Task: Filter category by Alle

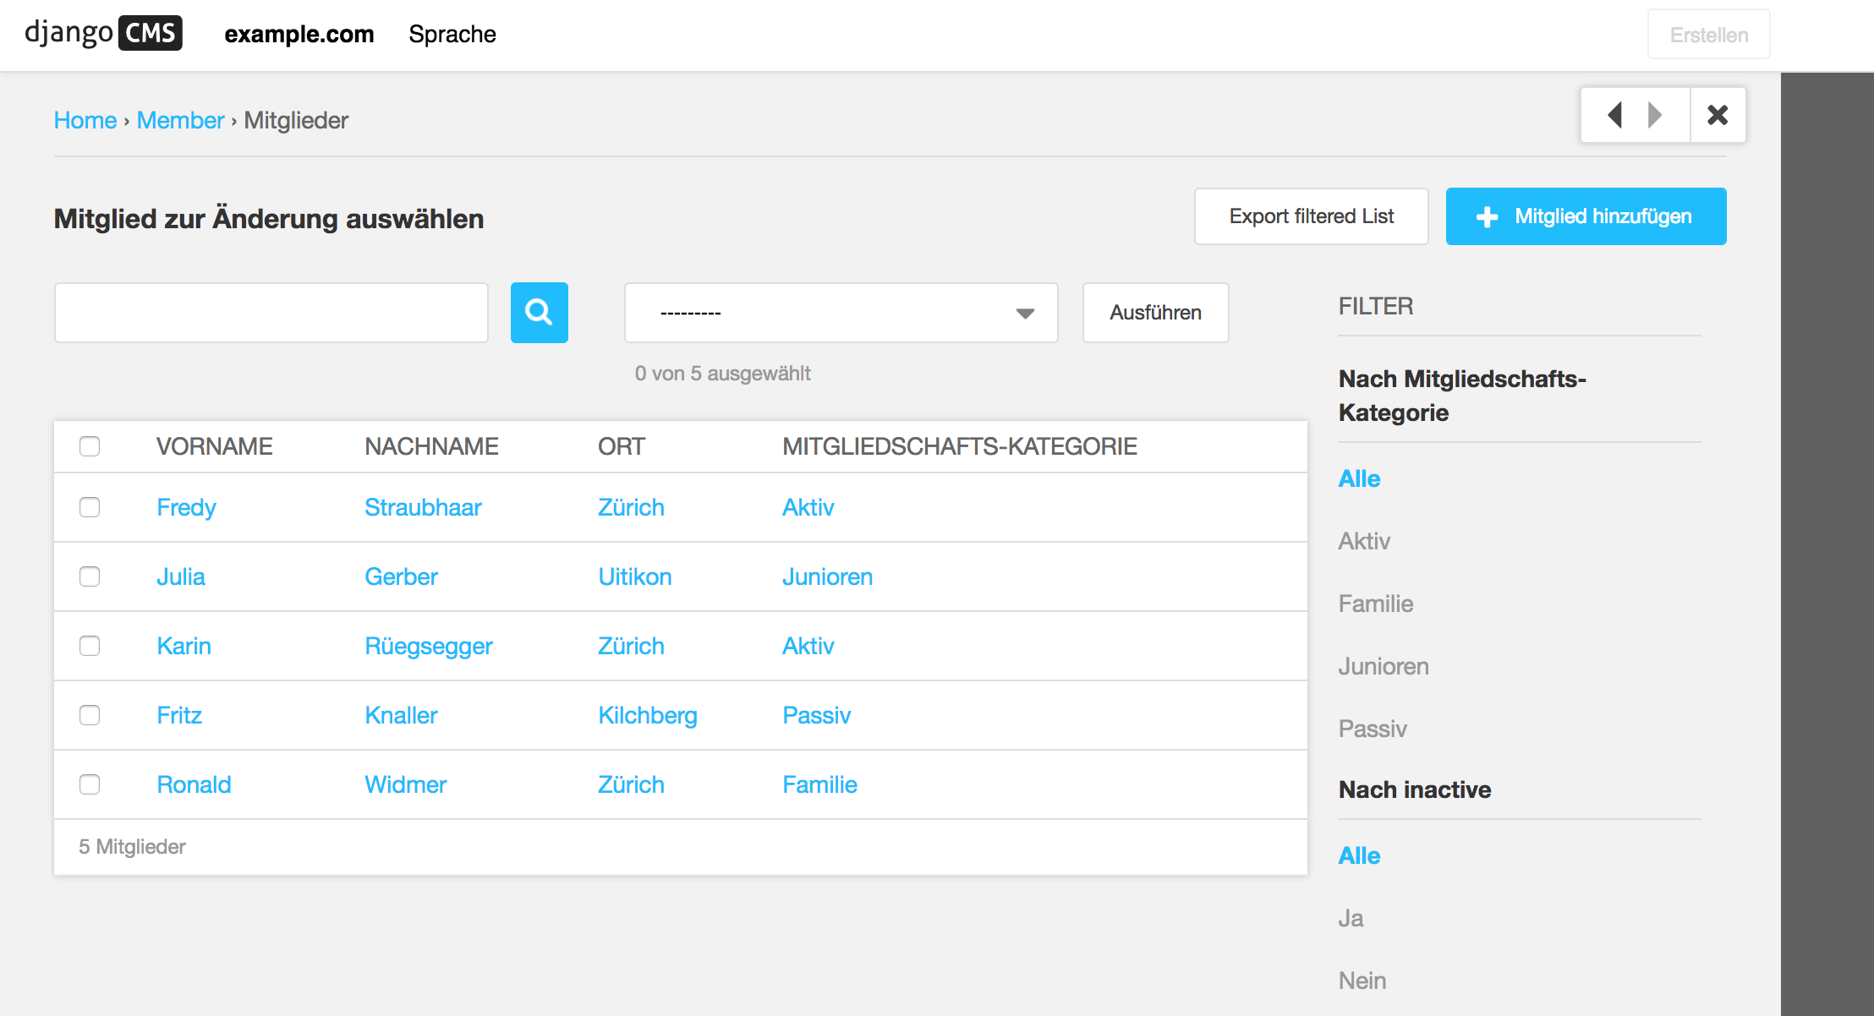Action: click(x=1360, y=478)
